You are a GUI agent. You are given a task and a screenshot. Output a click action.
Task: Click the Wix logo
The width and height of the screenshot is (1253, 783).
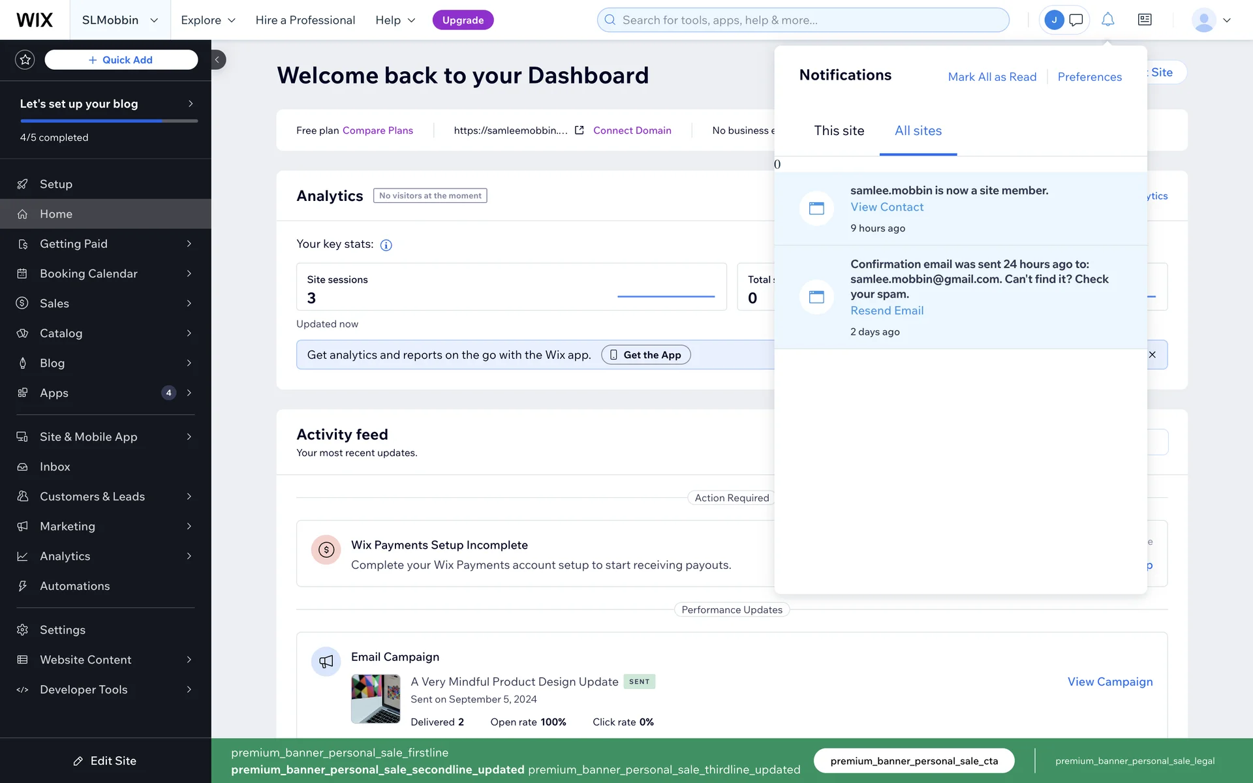pos(35,20)
